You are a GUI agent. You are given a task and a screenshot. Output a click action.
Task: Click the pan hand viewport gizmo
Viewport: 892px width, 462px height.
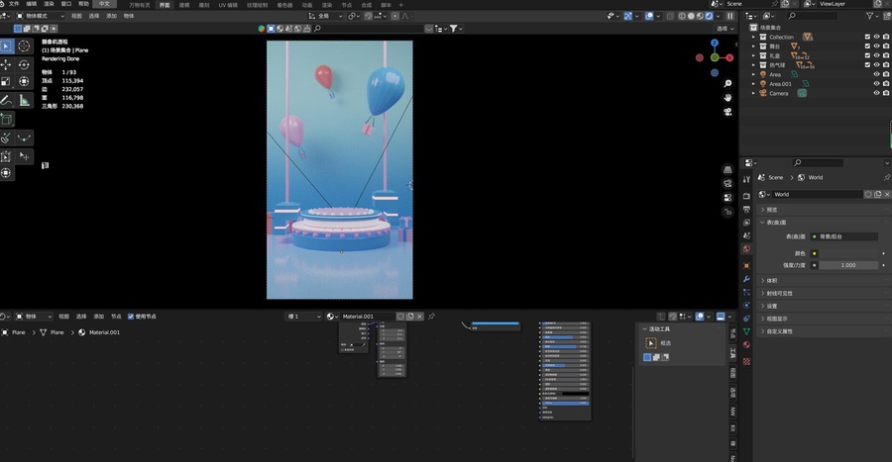point(727,98)
